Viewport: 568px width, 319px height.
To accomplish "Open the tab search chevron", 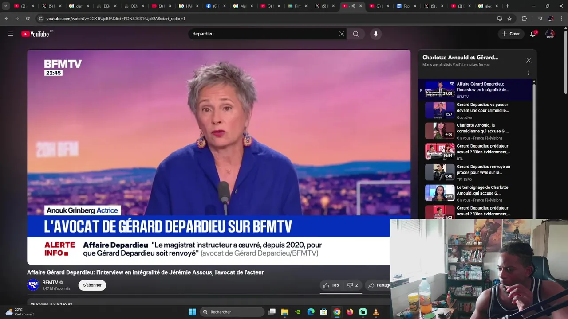I will [6, 6].
